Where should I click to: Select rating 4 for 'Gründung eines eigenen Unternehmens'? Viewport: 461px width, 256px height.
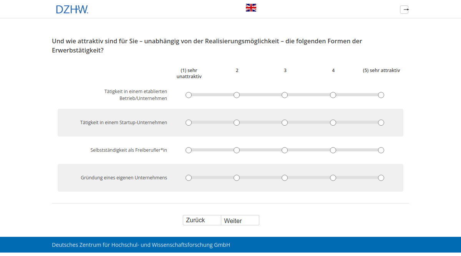tap(333, 177)
